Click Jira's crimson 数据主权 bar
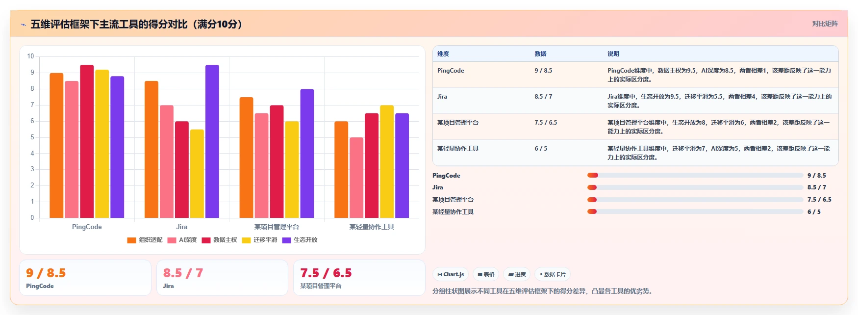Screen dimensions: 858x315 click(x=182, y=169)
